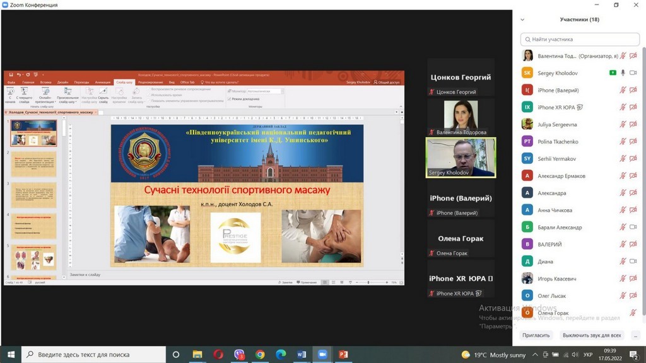Click disabled camera icon for Анна Чичкова
This screenshot has height=363, width=646.
(633, 210)
